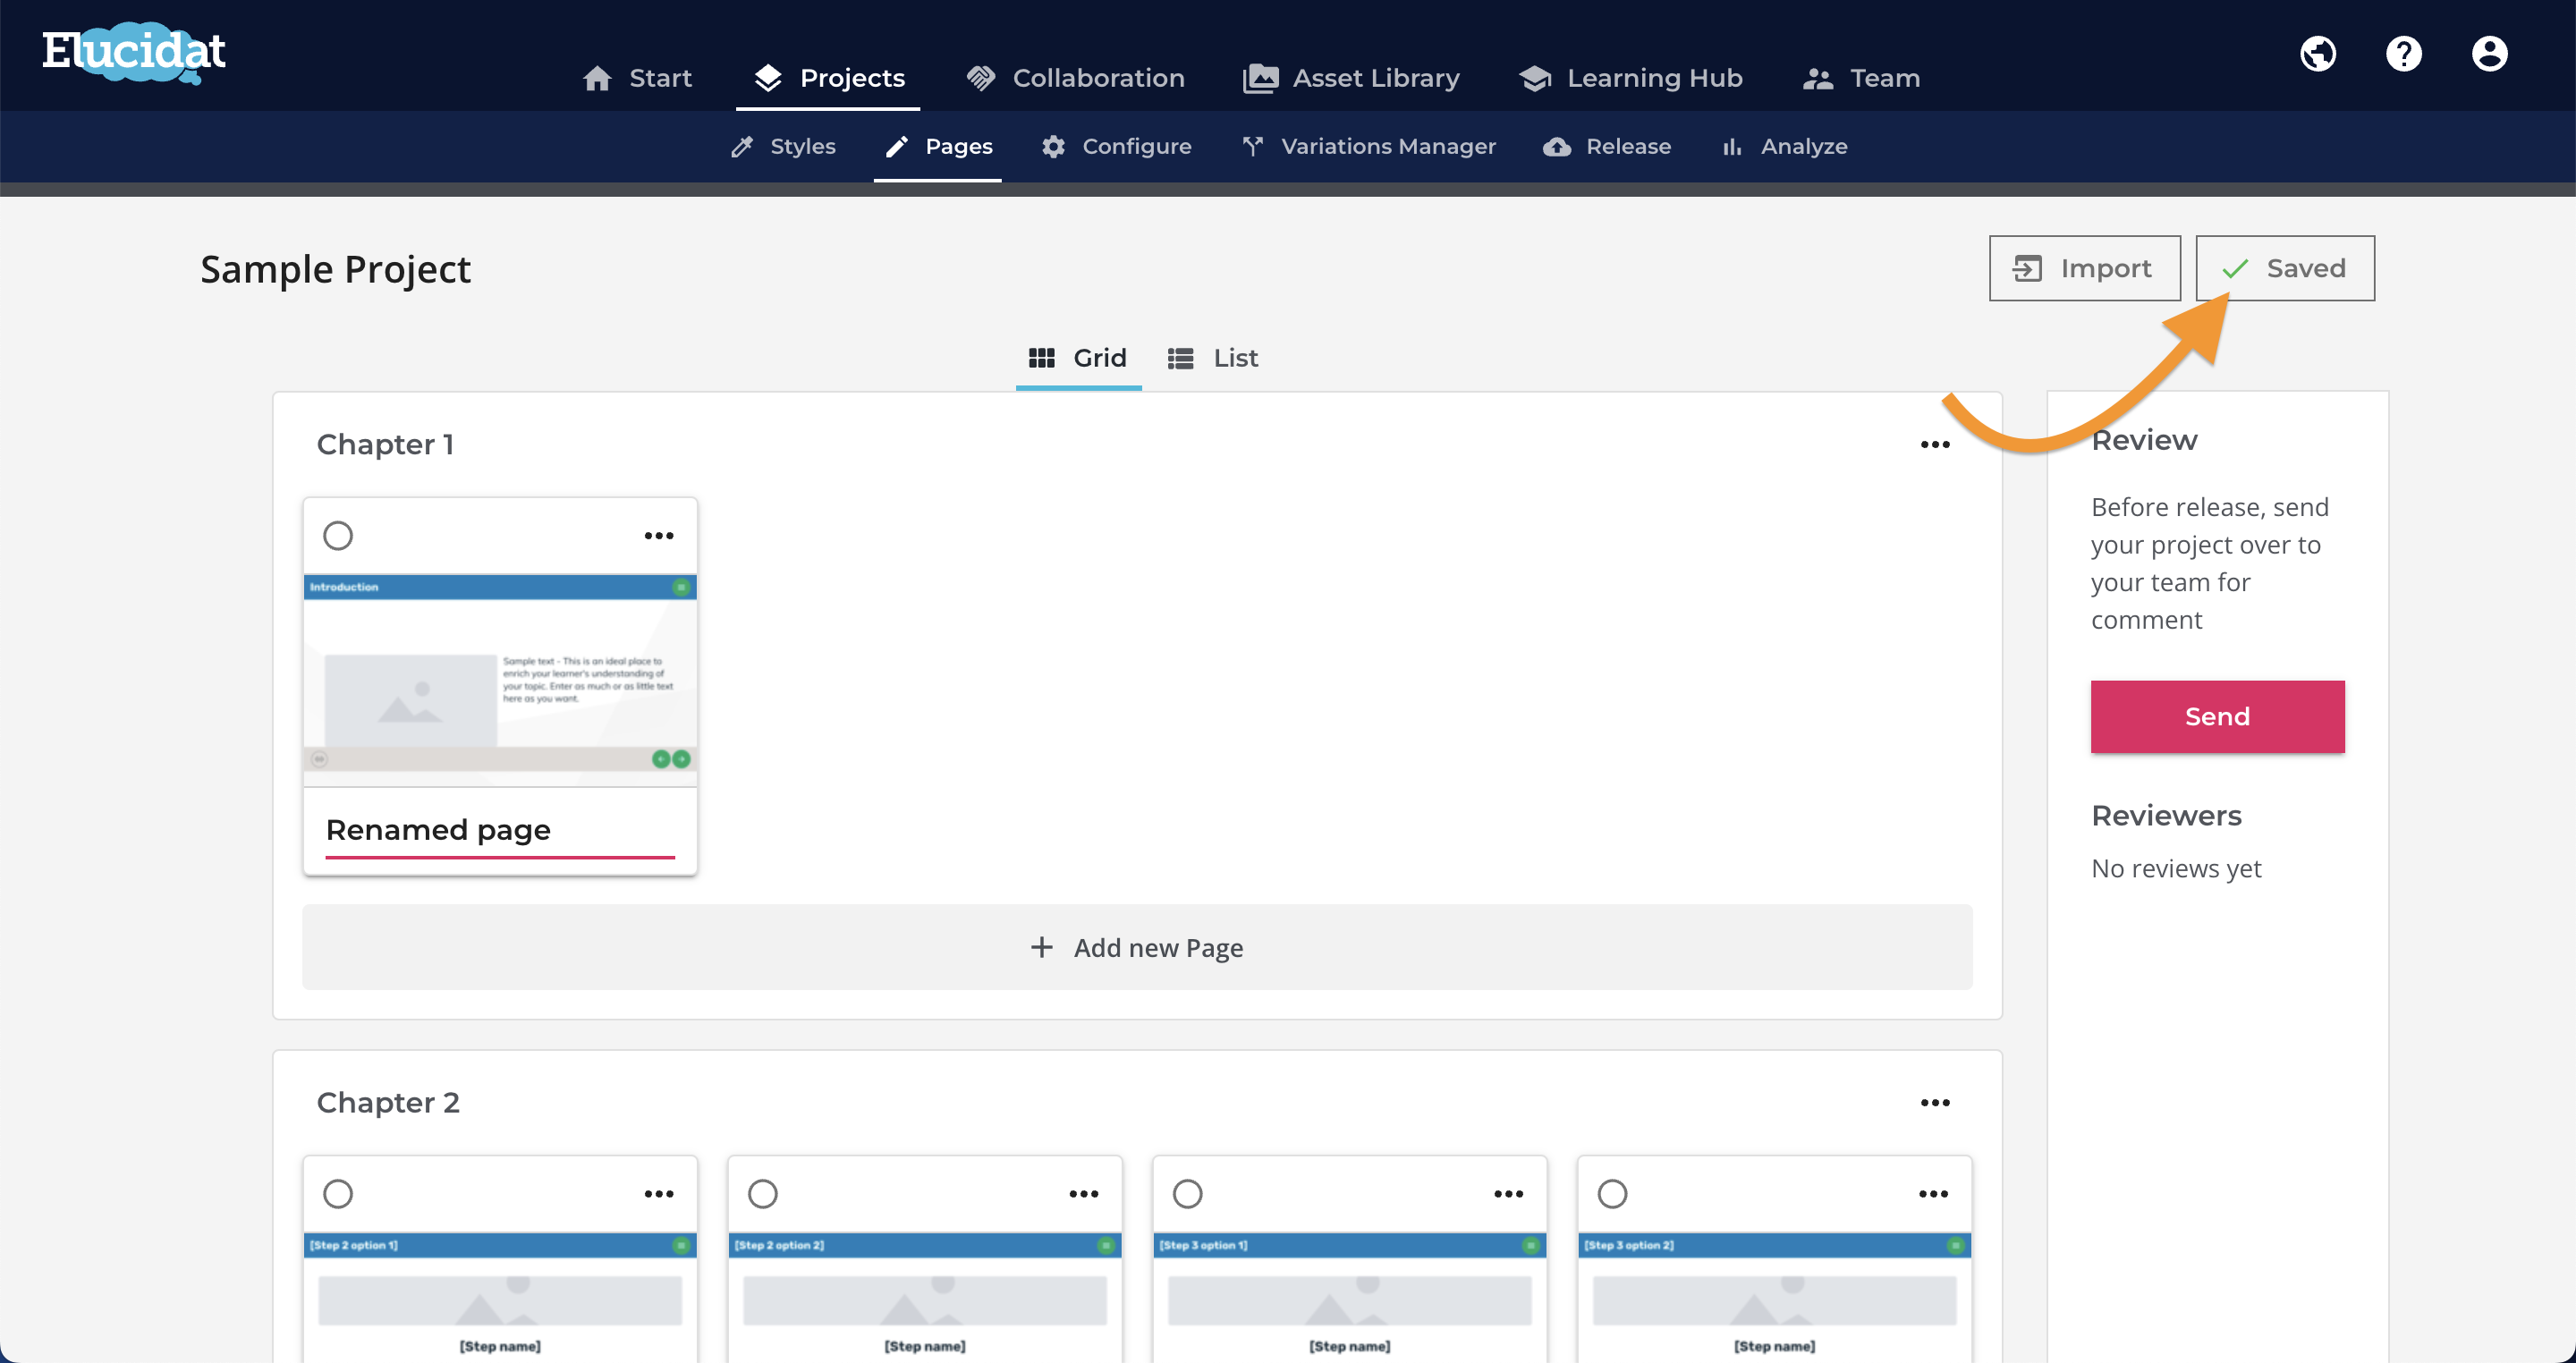The height and width of the screenshot is (1363, 2576).
Task: Open the Collaboration tab
Action: (x=1075, y=78)
